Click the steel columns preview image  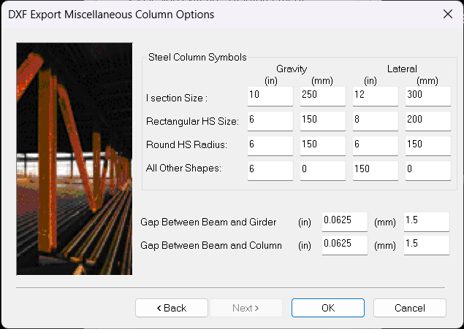click(74, 158)
